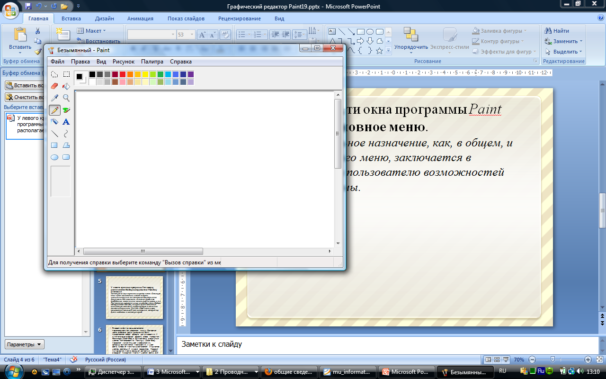Select the Free-form select tool in Paint
Viewport: 606px width, 379px height.
pyautogui.click(x=54, y=74)
